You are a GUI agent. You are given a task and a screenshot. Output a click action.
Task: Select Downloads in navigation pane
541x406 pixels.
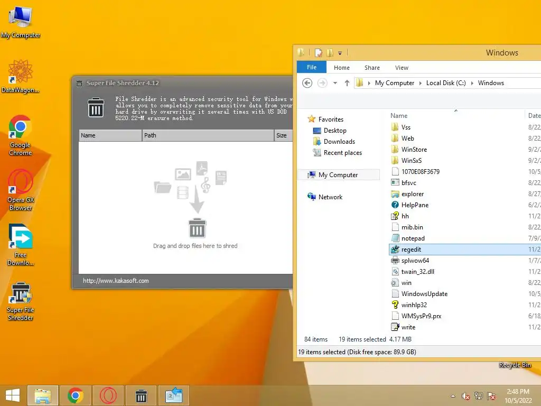coord(334,142)
